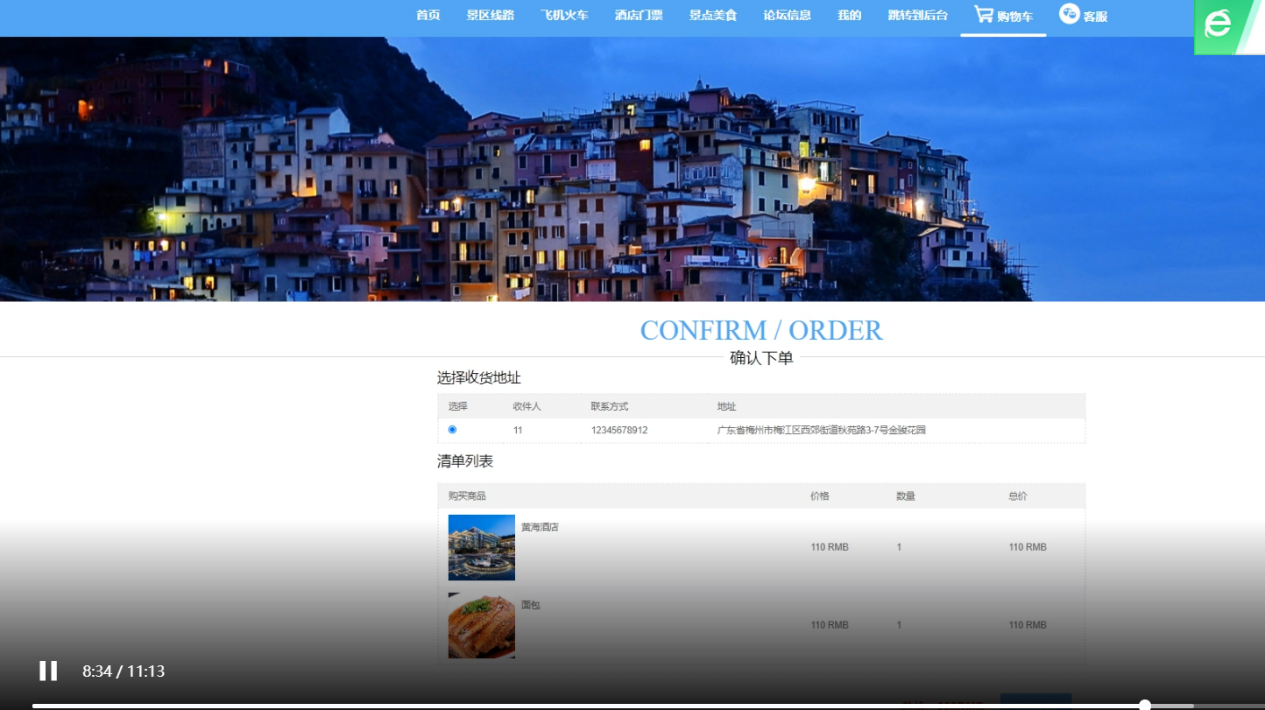Click the 8:34 / 11:13 time display
The image size is (1265, 710).
coord(124,671)
